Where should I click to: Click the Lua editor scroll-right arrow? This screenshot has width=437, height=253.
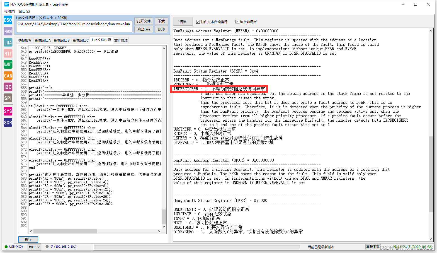tap(159, 231)
